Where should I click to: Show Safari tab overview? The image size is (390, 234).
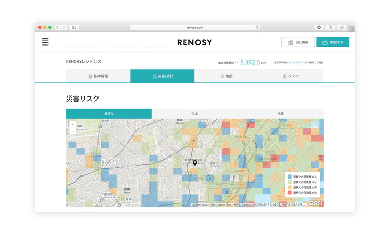point(342,27)
